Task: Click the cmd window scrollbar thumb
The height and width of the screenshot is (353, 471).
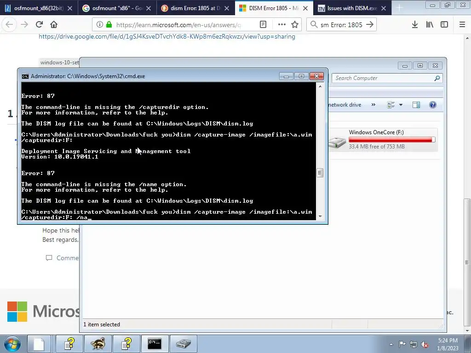Action: pos(320,173)
